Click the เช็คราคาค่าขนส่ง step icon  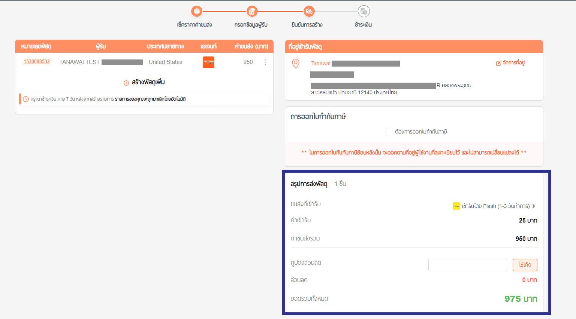click(x=196, y=11)
